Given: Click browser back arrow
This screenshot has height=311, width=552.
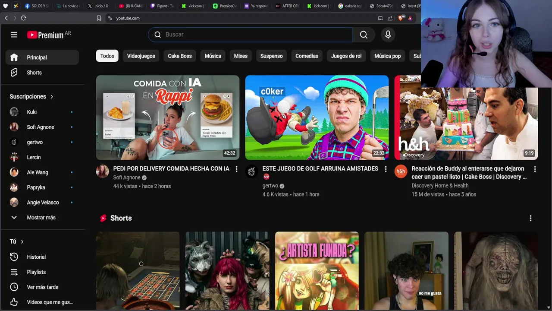Looking at the screenshot, I should click(6, 18).
